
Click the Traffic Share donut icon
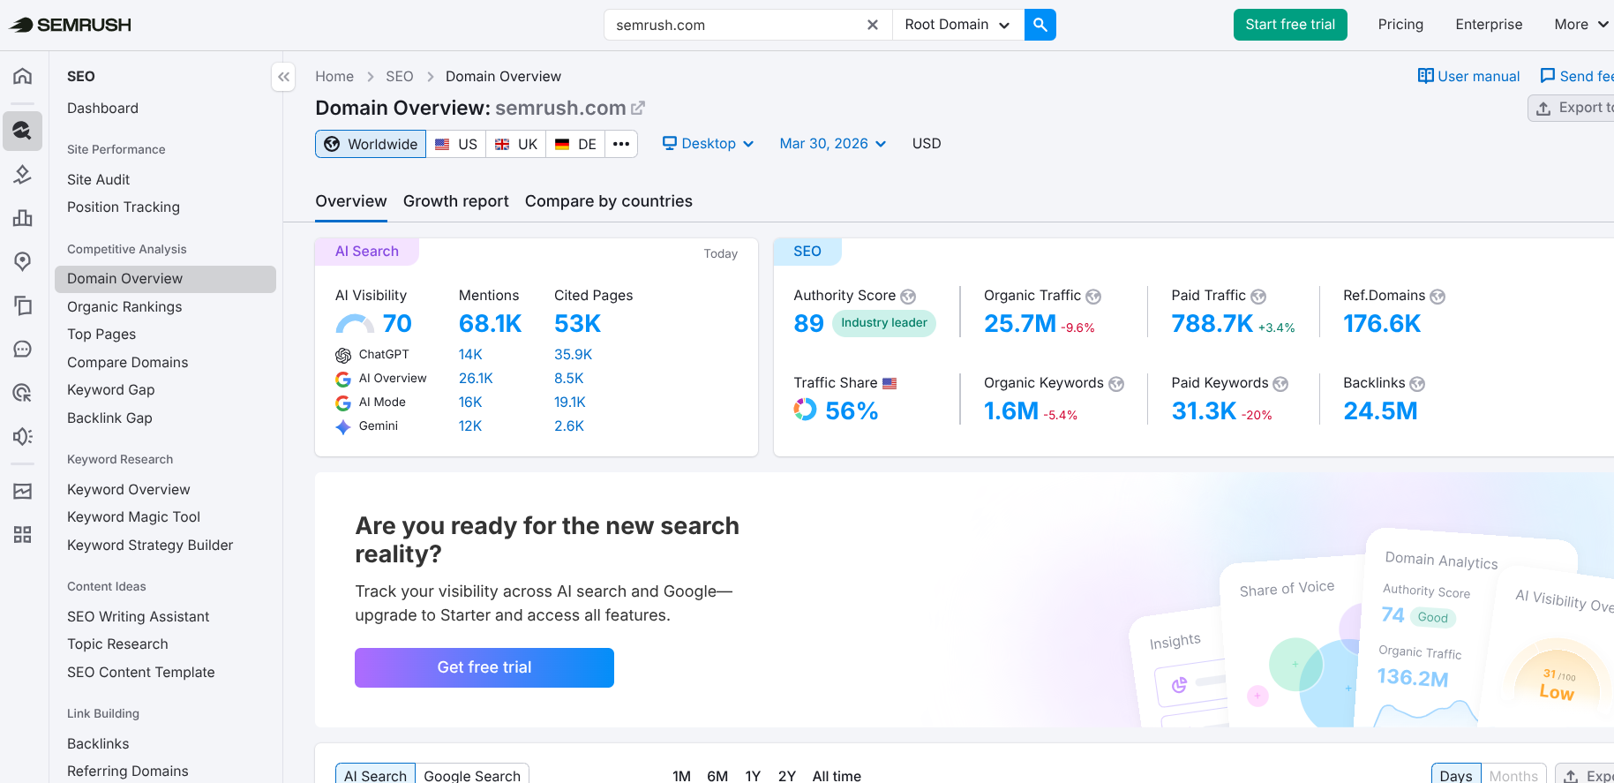click(x=805, y=410)
